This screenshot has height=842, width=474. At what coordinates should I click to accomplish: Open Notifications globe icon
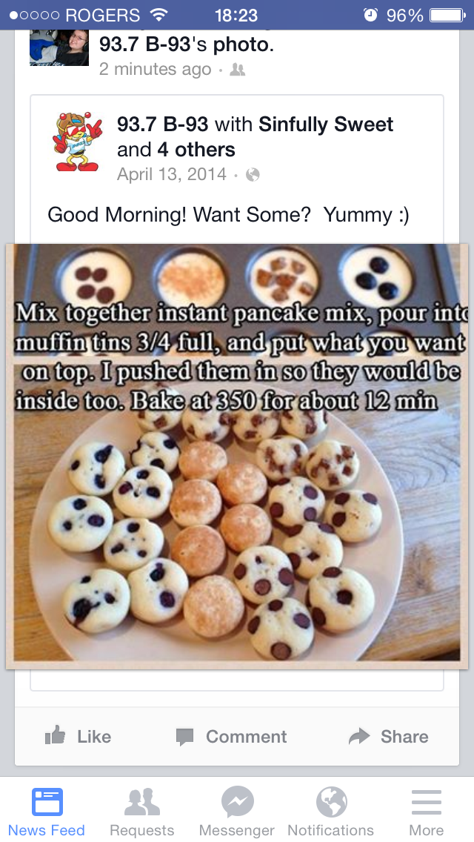tap(330, 812)
